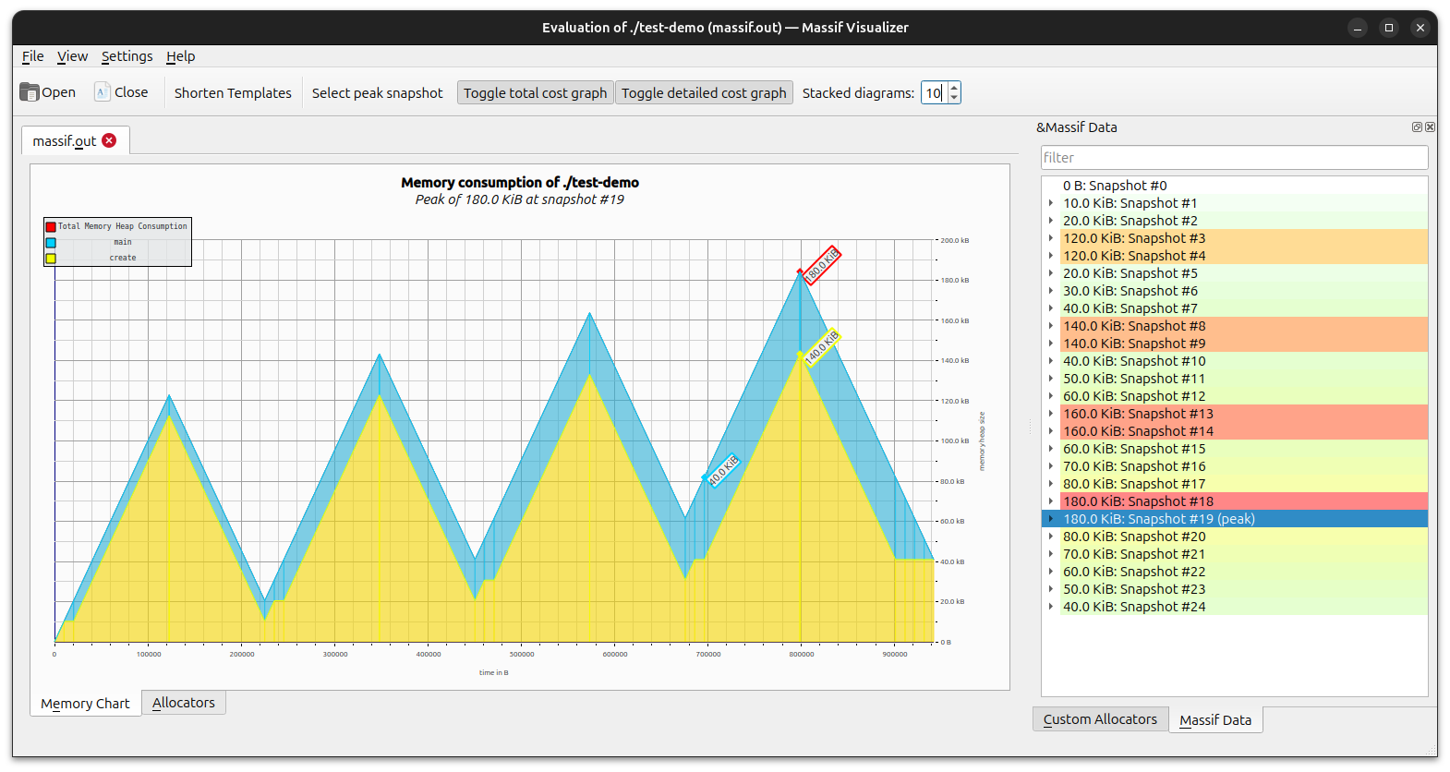Toggle detailed cost graph
The image size is (1450, 772).
[x=704, y=93]
